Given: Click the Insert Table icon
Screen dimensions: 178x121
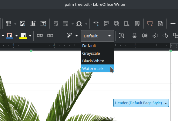Looking at the screenshot, I should point(8,24).
